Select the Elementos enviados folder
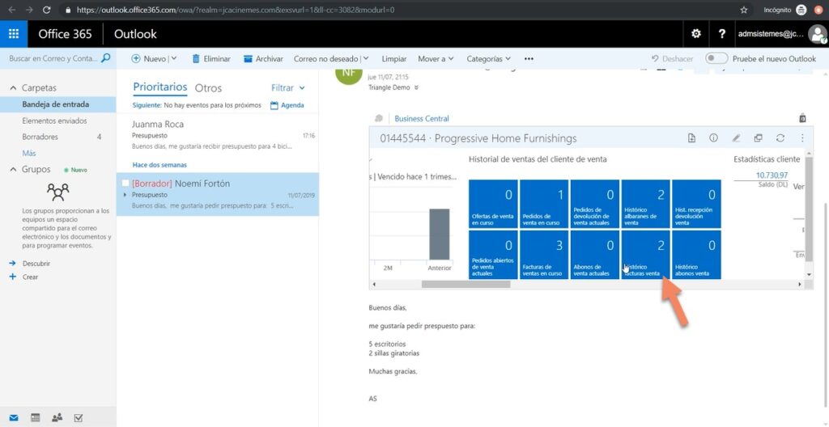 pos(55,120)
